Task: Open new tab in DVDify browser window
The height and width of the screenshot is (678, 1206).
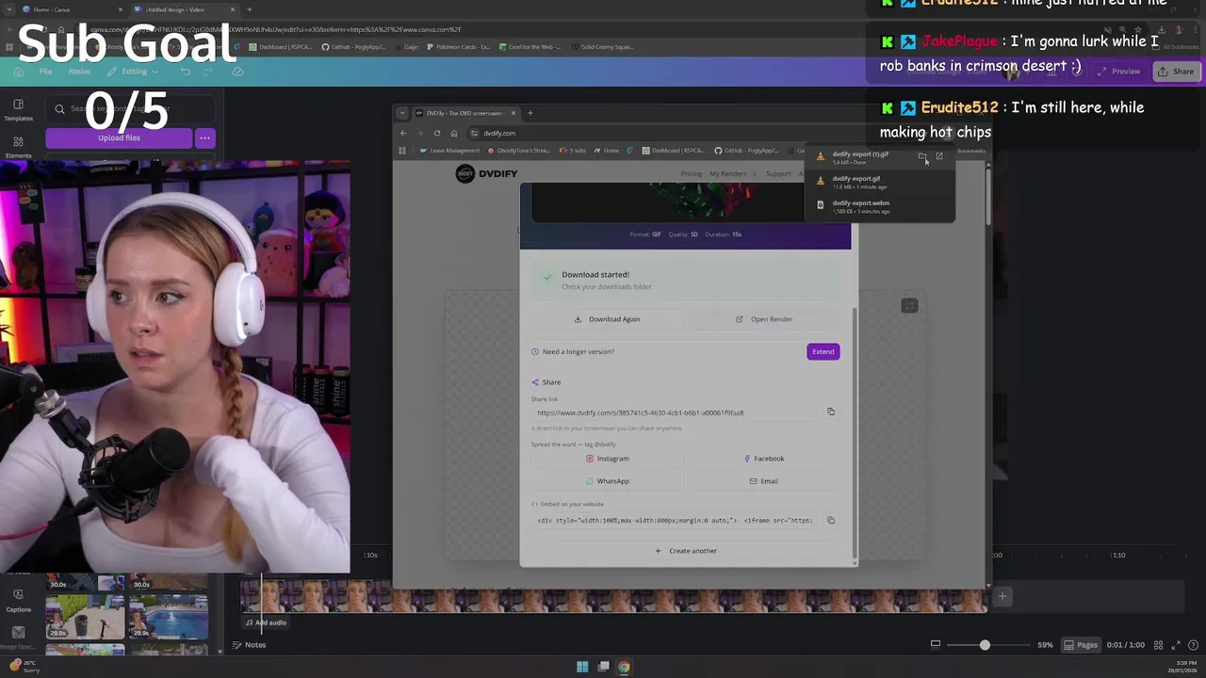Action: click(x=530, y=113)
